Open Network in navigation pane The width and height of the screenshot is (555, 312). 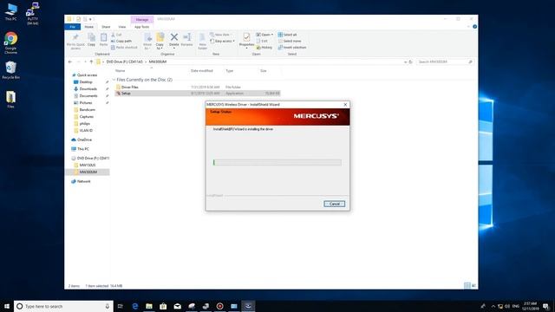coord(83,181)
